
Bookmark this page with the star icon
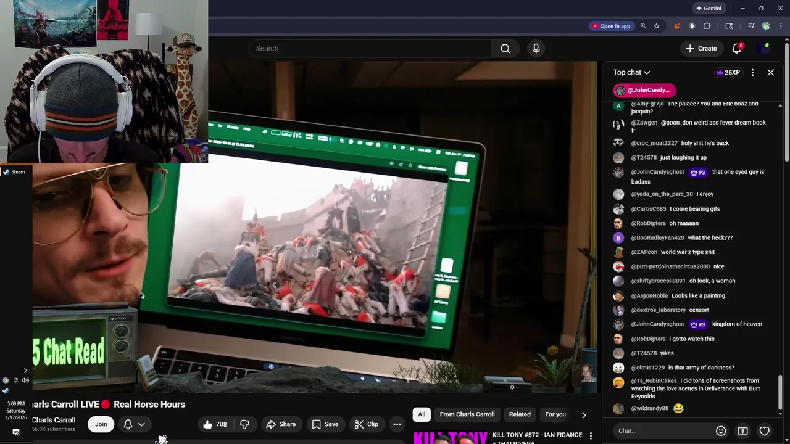[657, 26]
